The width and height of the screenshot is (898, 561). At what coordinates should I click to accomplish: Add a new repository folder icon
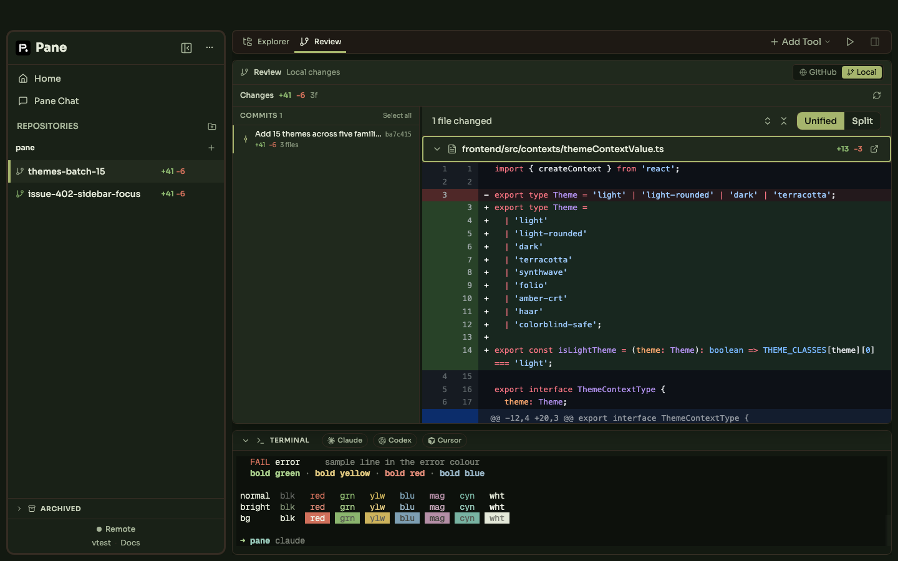212,126
